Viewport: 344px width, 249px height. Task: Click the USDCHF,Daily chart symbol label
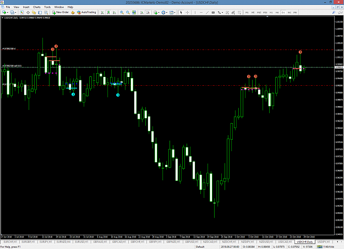pyautogui.click(x=11, y=18)
